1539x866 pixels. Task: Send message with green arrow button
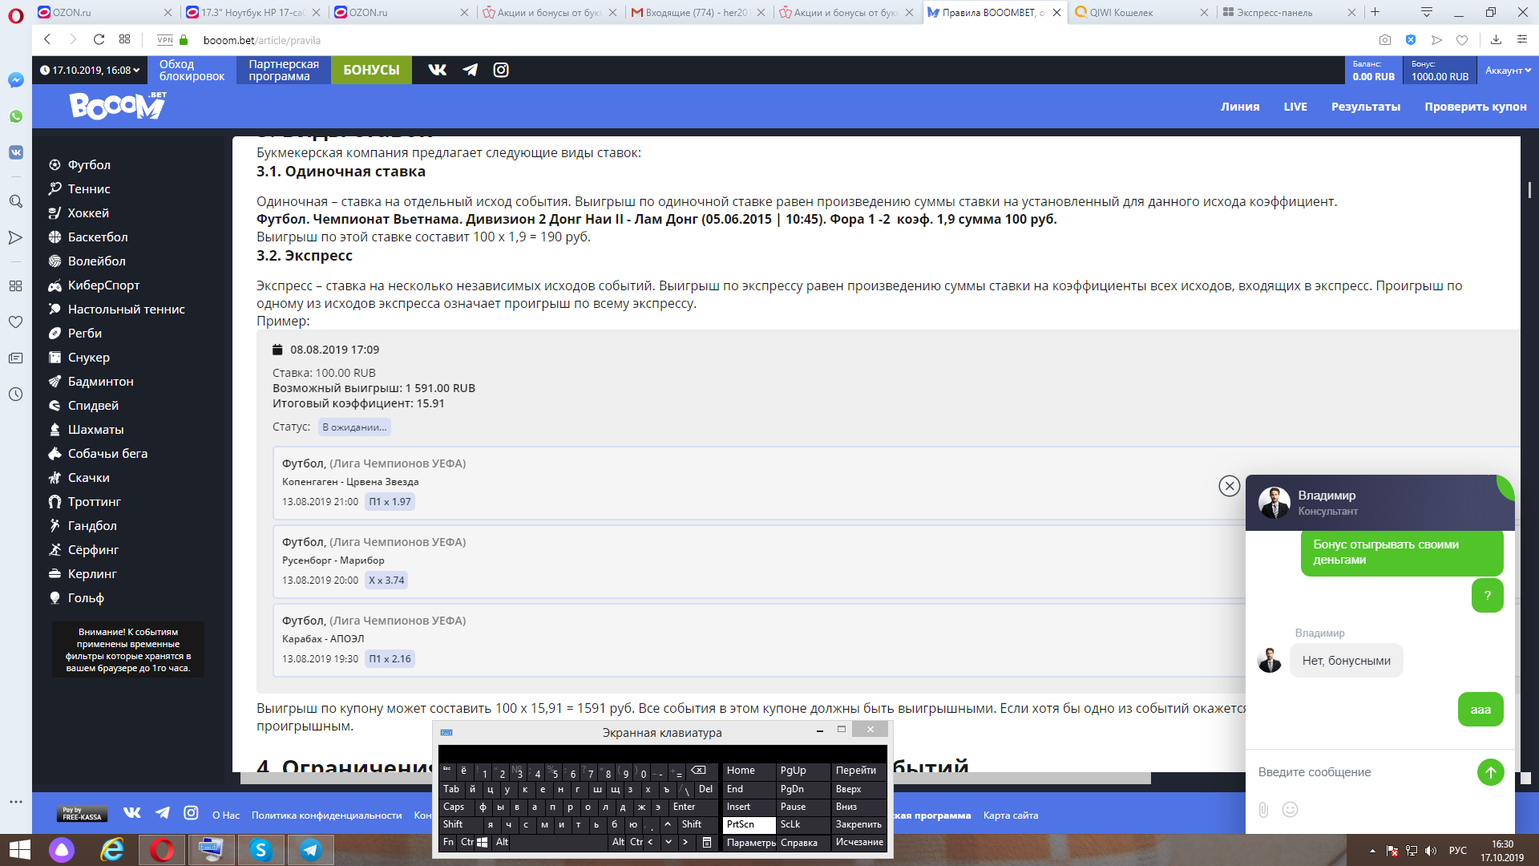pyautogui.click(x=1490, y=772)
